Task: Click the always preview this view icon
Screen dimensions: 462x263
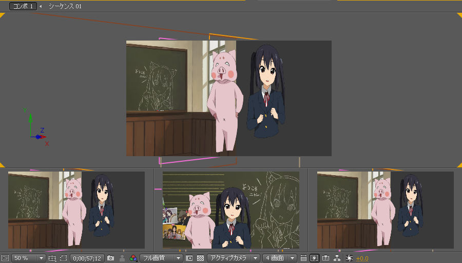Action: click(x=5, y=258)
